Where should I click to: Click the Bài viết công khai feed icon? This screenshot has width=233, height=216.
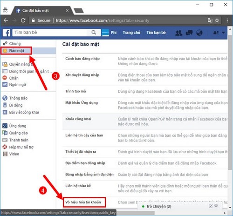pos(5,112)
